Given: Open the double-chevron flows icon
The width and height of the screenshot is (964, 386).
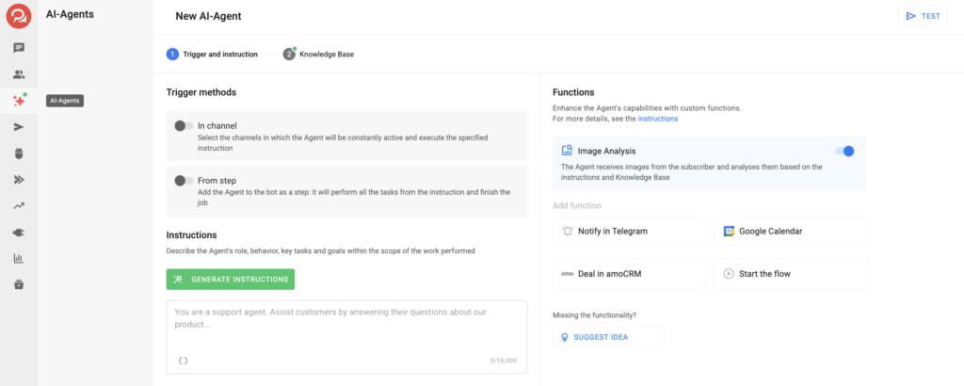Looking at the screenshot, I should pos(19,179).
